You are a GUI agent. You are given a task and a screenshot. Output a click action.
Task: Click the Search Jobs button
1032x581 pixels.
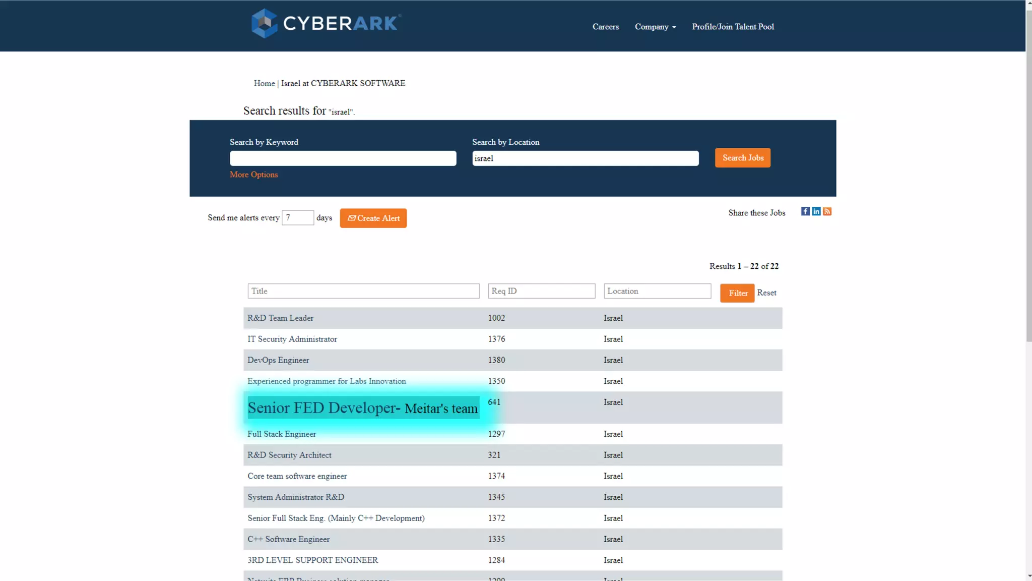[x=742, y=158]
